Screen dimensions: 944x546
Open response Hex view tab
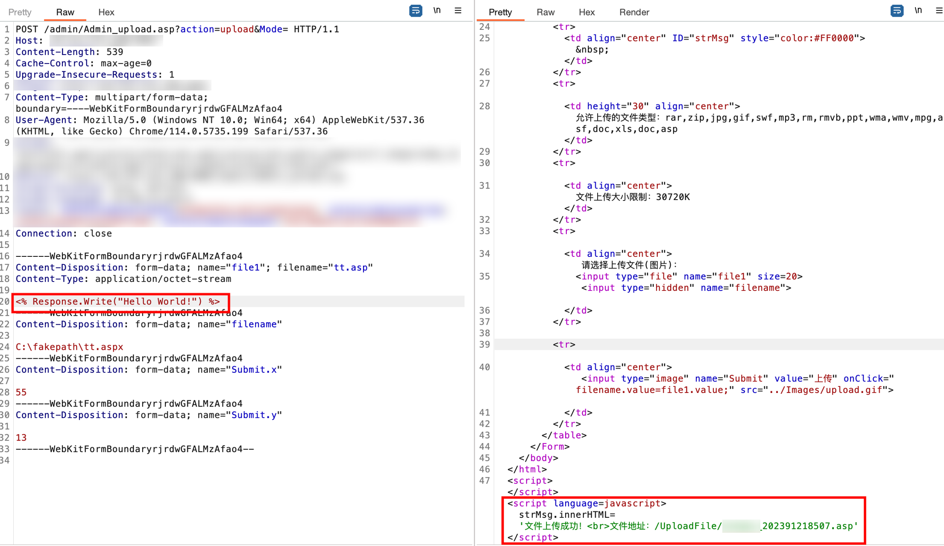(586, 12)
